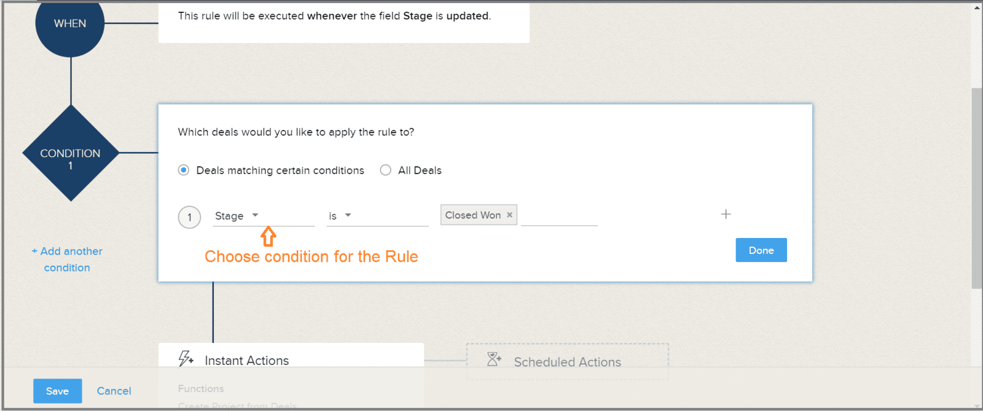Click the criteria row number 1 circle

pos(189,217)
